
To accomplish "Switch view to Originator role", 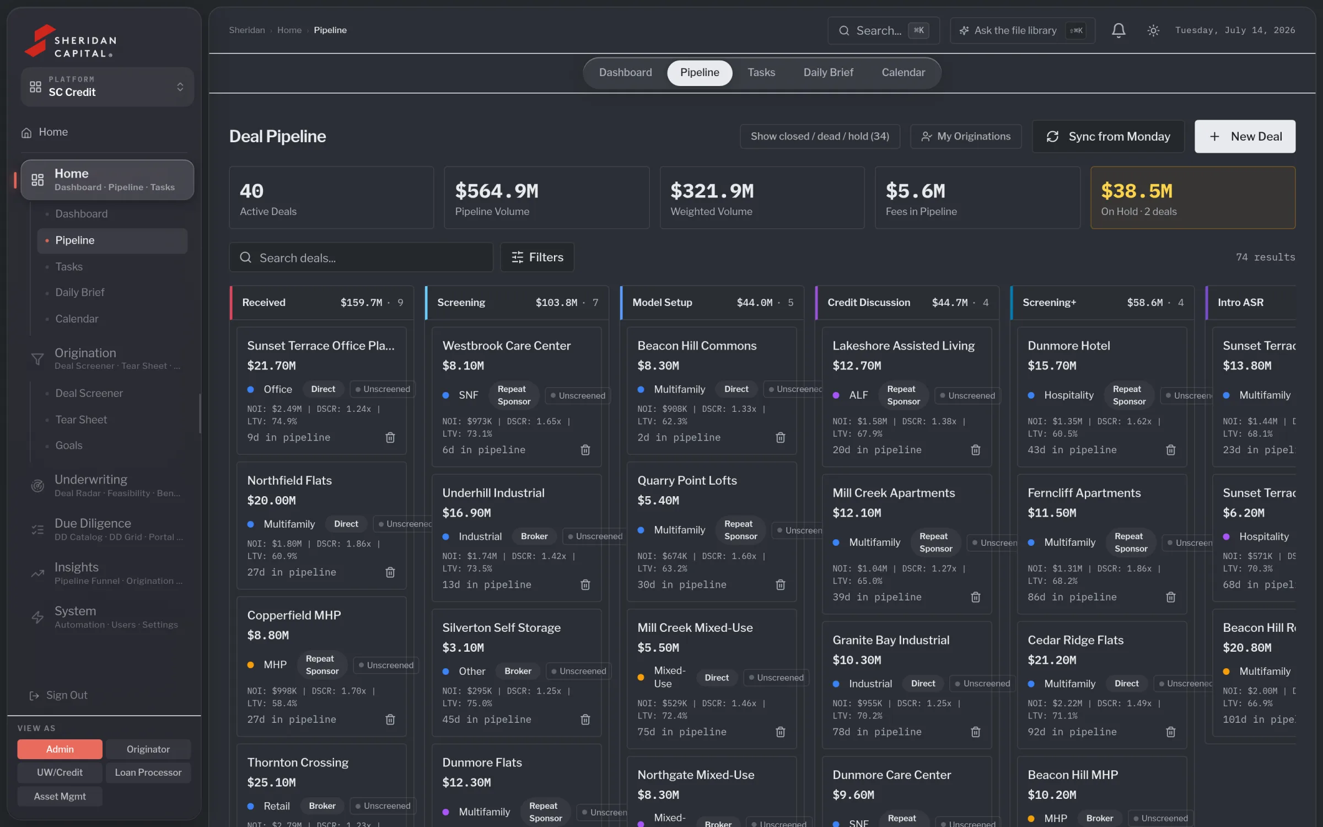I will [x=148, y=749].
